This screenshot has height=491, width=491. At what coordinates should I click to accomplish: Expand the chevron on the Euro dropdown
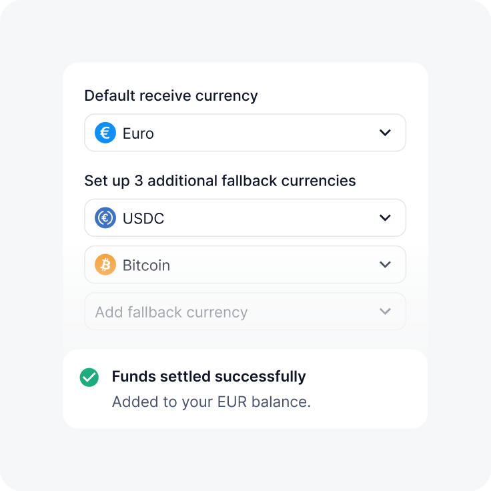385,133
